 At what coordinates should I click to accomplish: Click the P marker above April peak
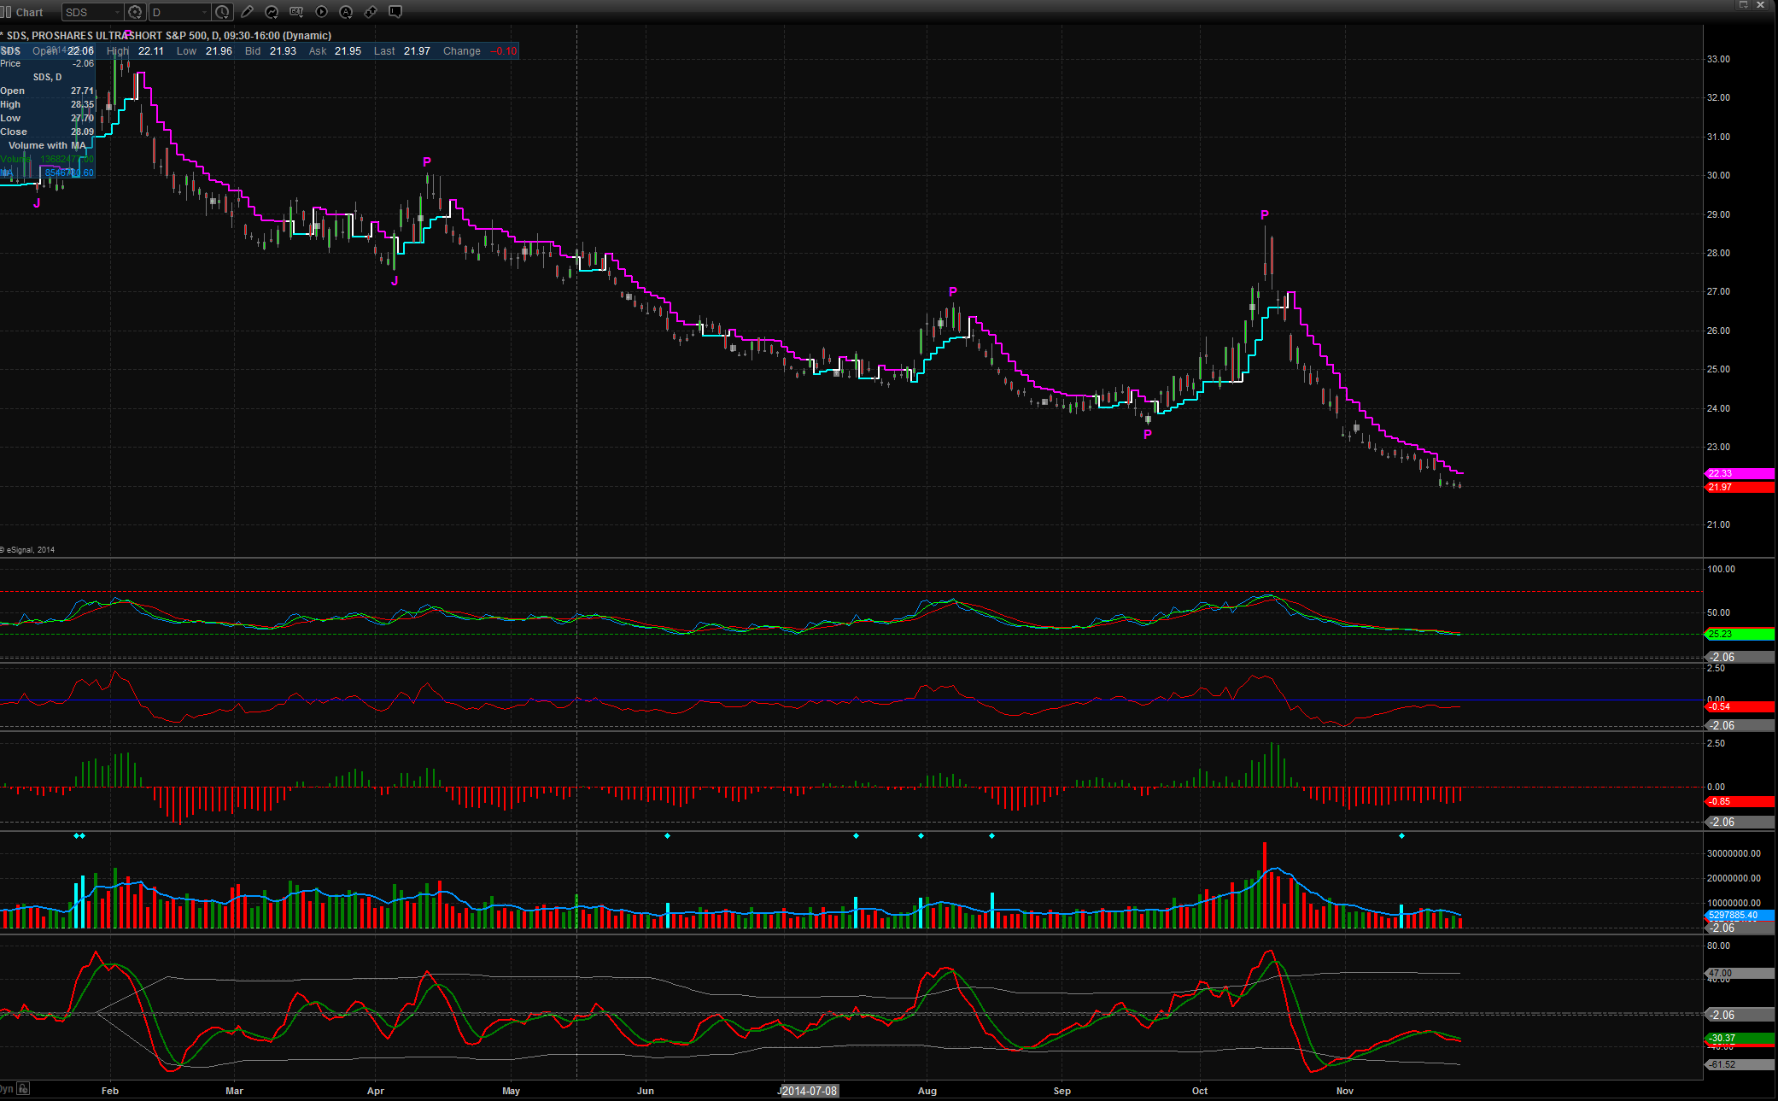427,161
